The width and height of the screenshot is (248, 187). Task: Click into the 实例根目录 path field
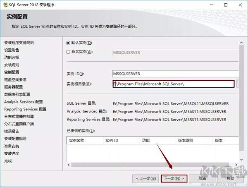tap(174, 84)
